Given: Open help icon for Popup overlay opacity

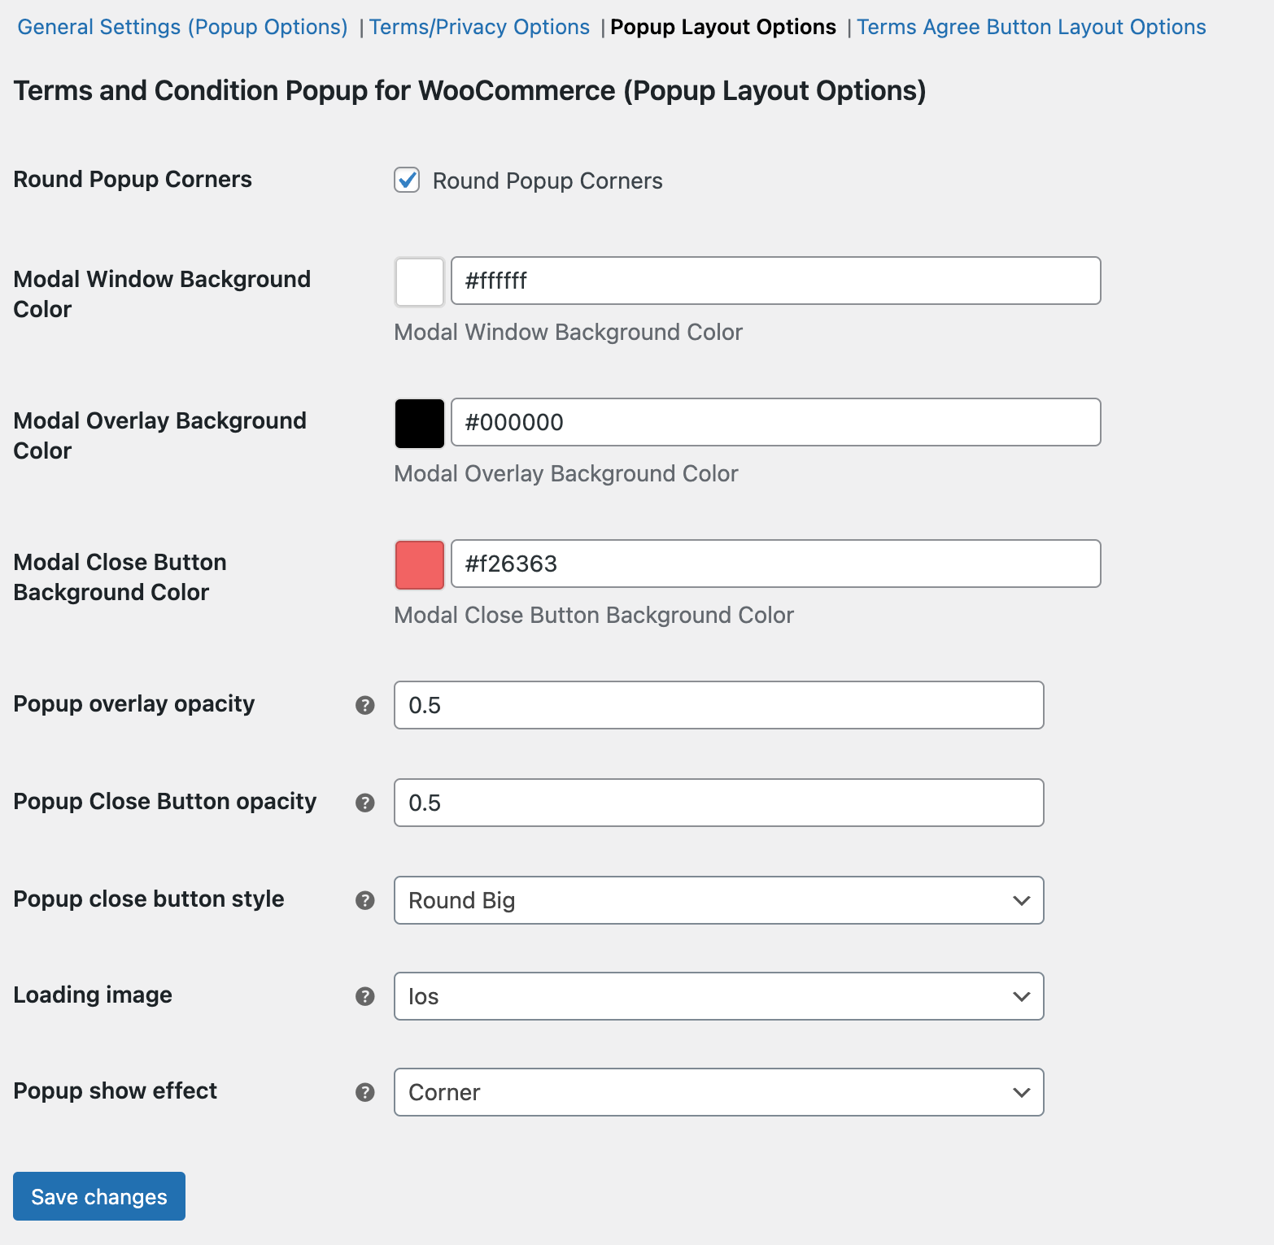Looking at the screenshot, I should click(x=365, y=705).
